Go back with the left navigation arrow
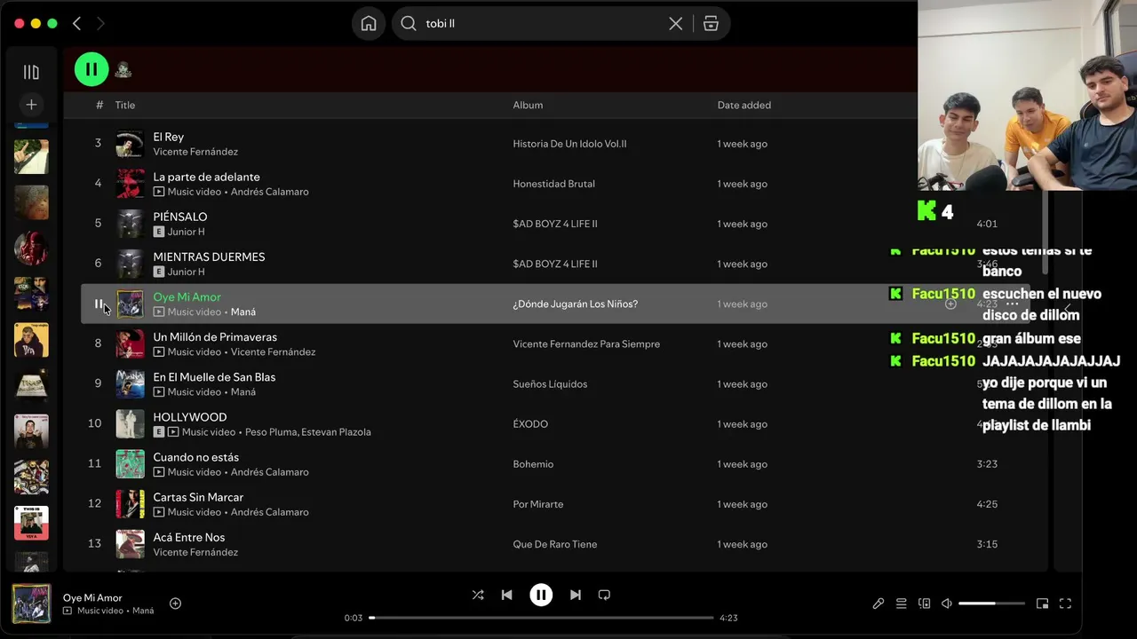 point(76,24)
